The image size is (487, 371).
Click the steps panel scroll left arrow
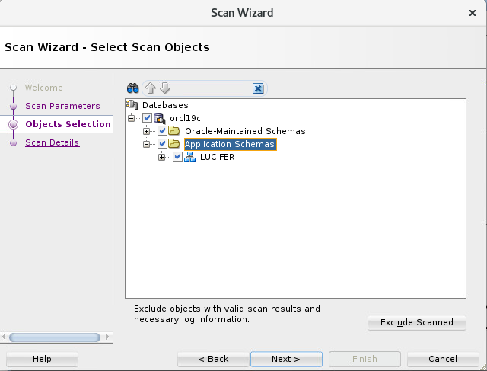pos(4,337)
